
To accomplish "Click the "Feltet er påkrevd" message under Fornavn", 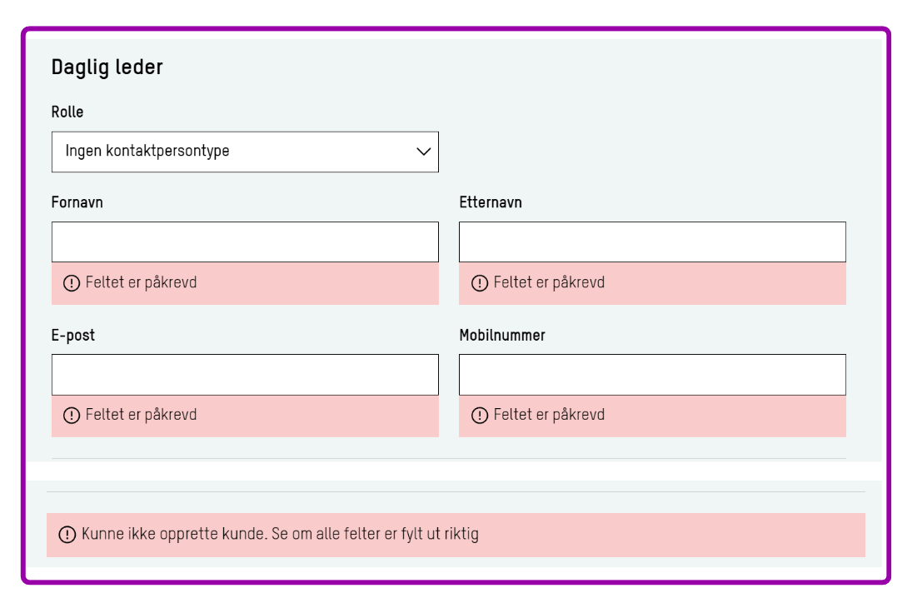I will click(x=141, y=283).
